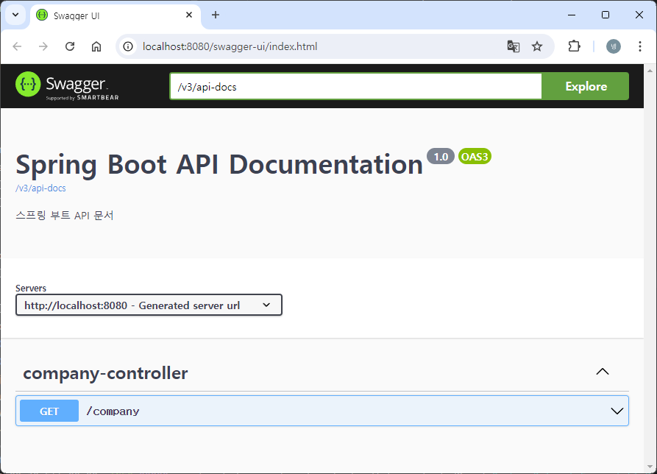
Task: Focus the /v3/api-docs URL input field
Action: point(356,86)
